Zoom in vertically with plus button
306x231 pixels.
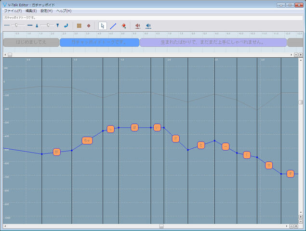coord(301,217)
